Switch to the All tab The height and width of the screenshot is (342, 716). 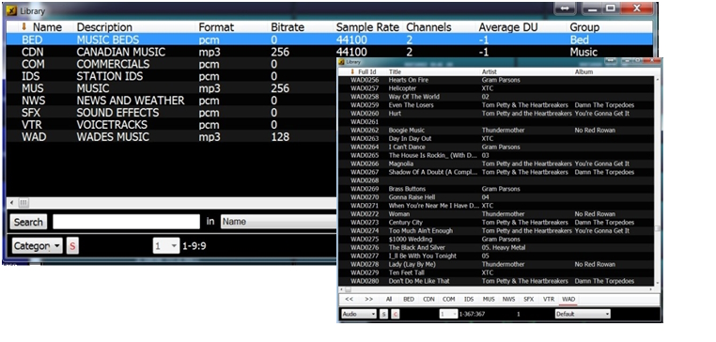tap(389, 300)
